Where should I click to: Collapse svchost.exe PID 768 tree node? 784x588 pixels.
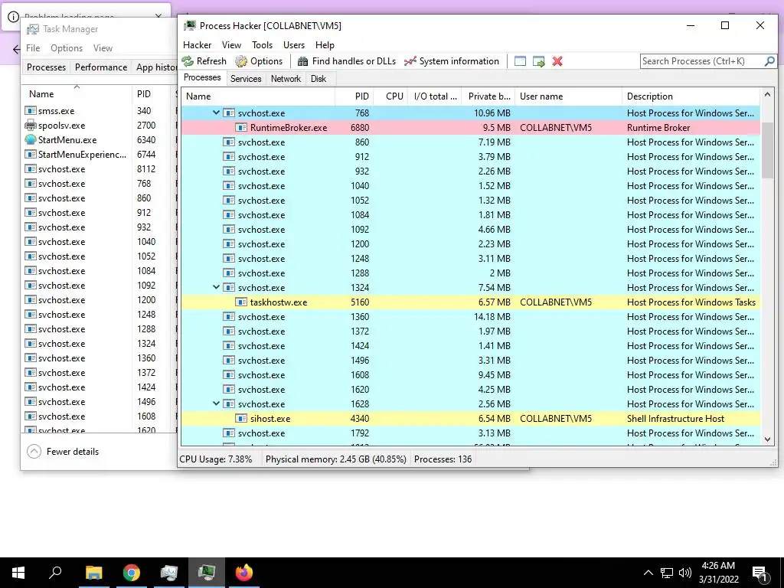(216, 113)
